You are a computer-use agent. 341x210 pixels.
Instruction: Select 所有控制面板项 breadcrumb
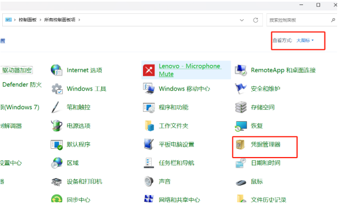(x=60, y=20)
